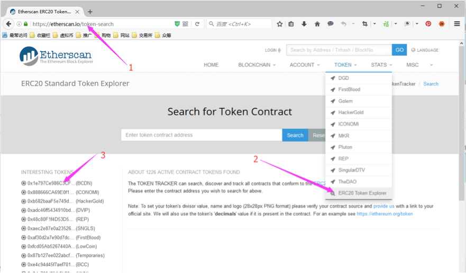Click the 最常访问 bookmark icon
The width and height of the screenshot is (466, 273).
pos(5,35)
